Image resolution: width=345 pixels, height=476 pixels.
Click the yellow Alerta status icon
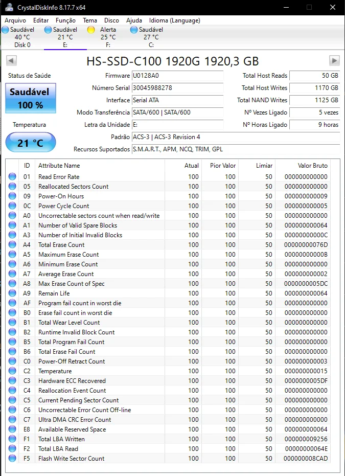91,30
